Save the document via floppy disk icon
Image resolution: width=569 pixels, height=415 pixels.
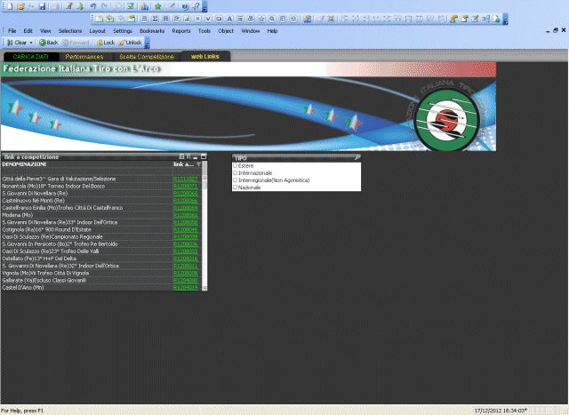click(x=42, y=6)
